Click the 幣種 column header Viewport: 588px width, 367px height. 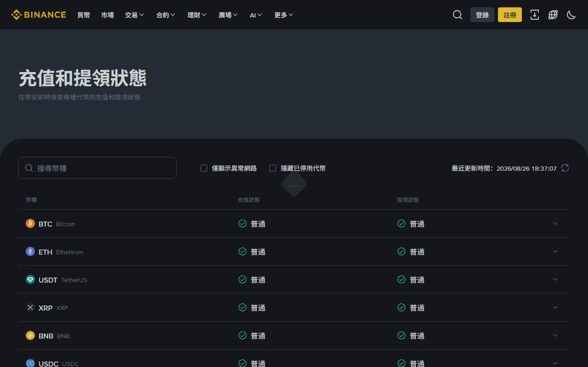(31, 200)
